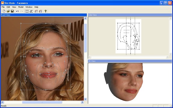Select the contour points mode icon

click(31, 11)
